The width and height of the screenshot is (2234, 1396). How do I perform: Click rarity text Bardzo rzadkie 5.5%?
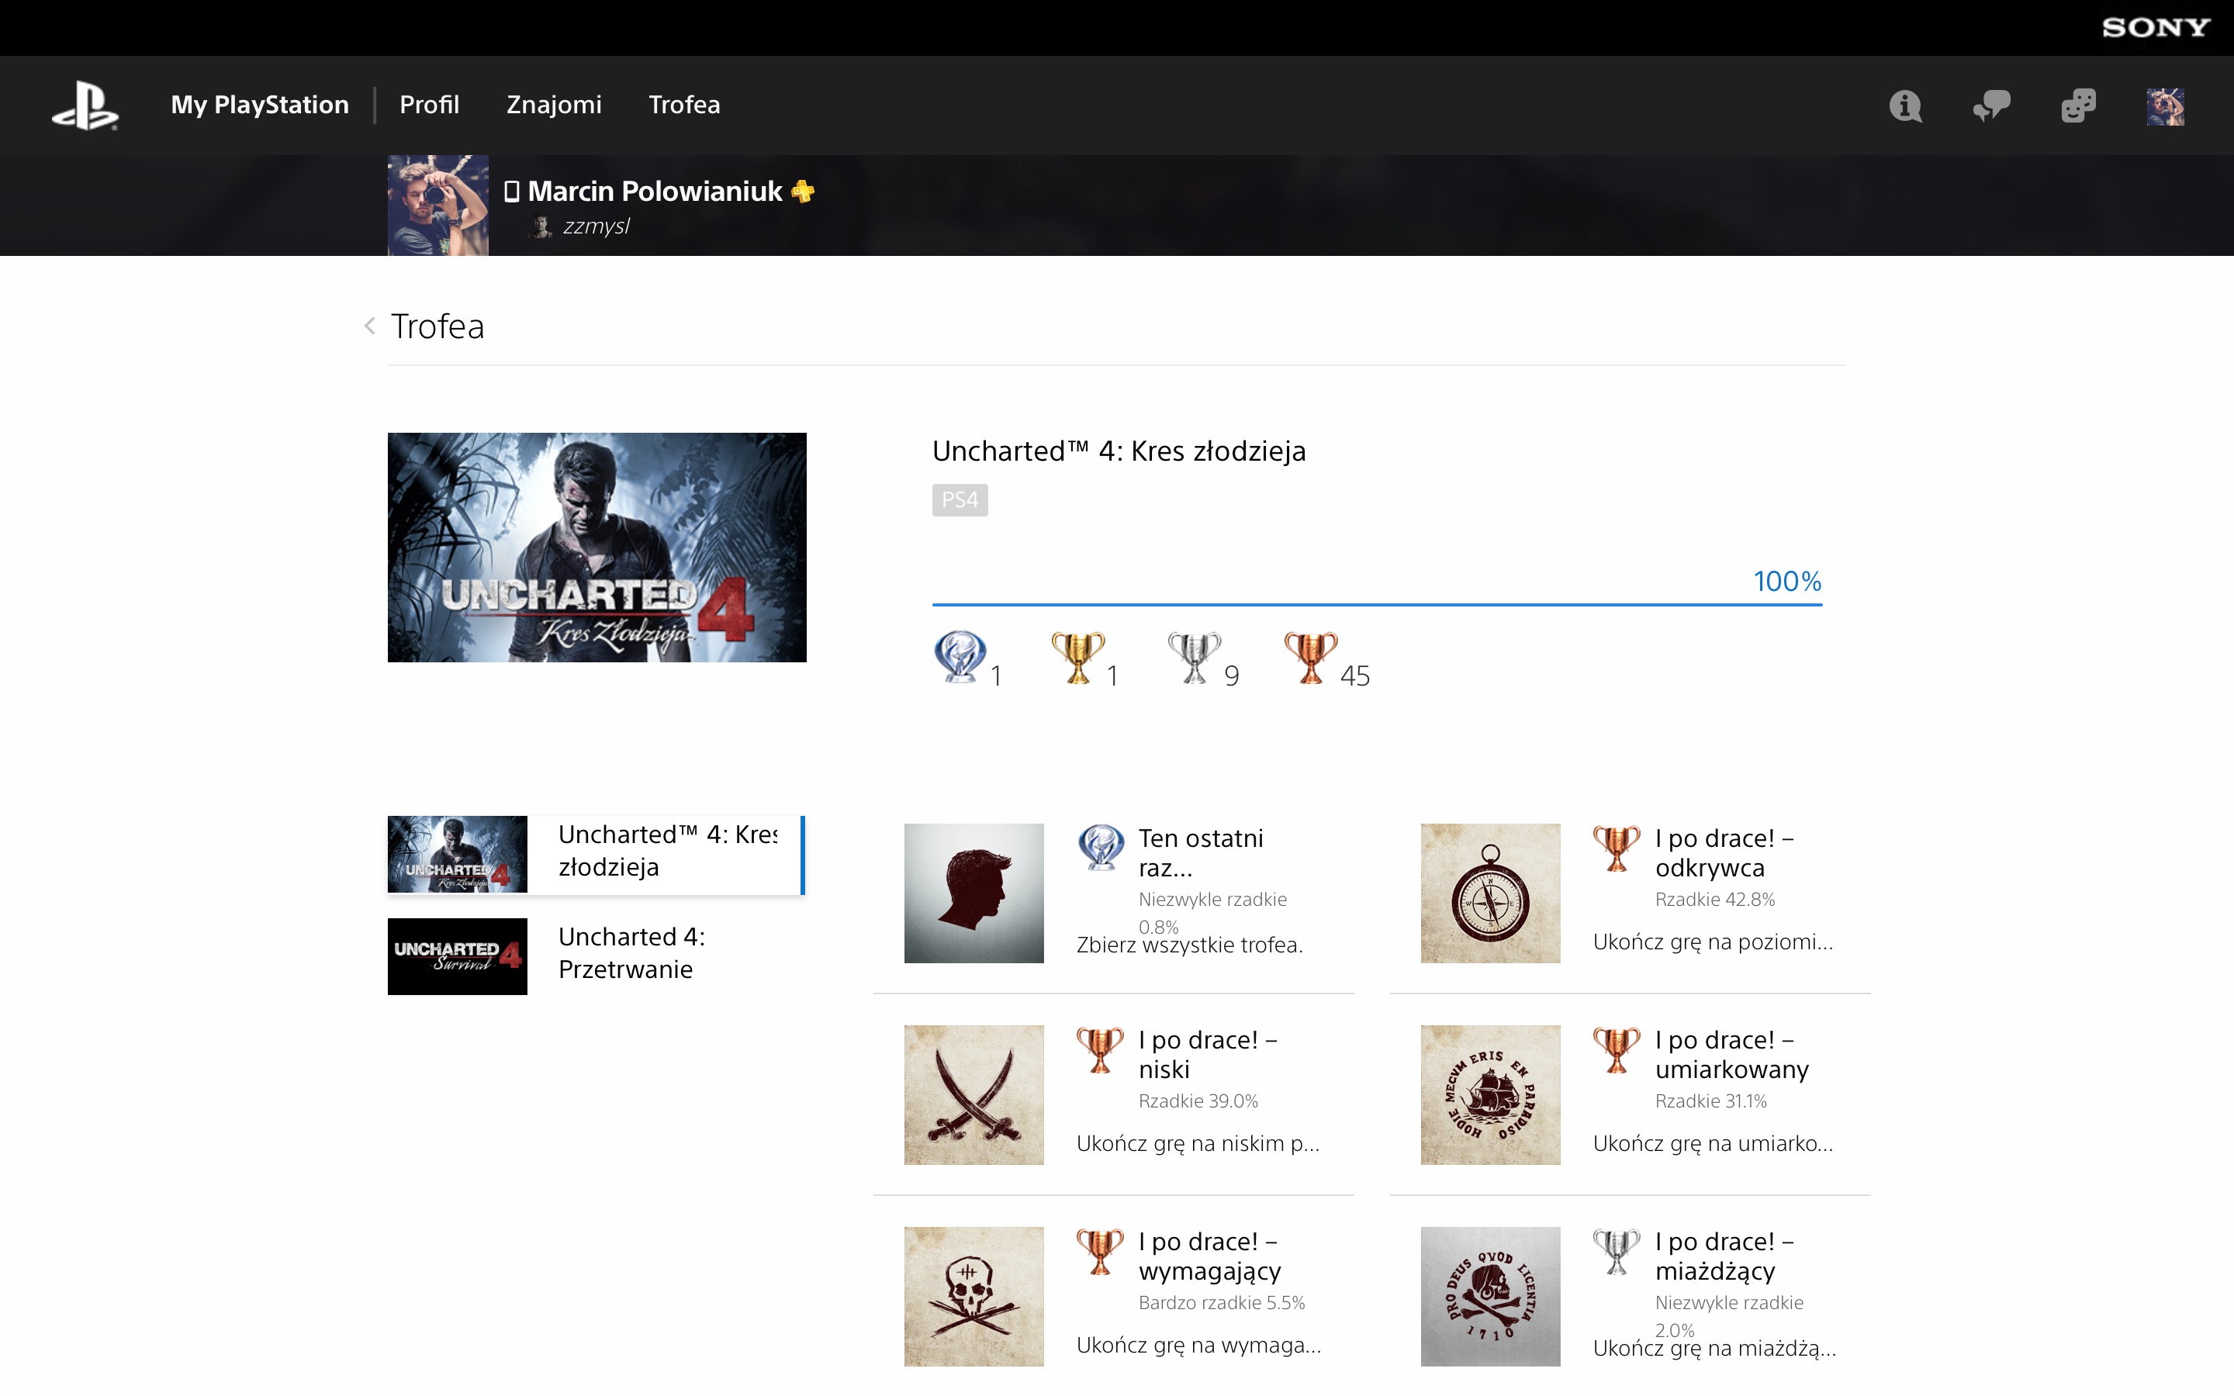(1222, 1303)
